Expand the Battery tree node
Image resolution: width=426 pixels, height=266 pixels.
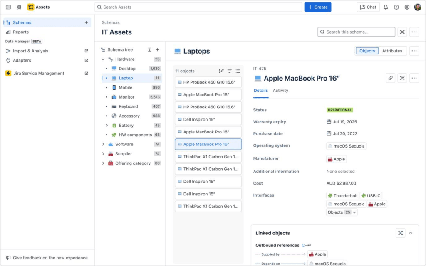(106, 126)
